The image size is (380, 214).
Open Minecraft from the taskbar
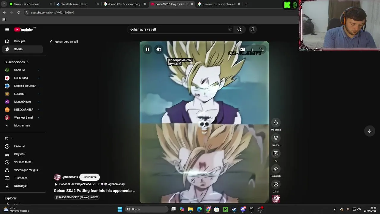225,209
